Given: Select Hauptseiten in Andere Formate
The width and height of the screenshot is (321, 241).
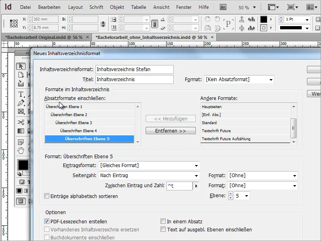Looking at the screenshot, I should coord(245,106).
